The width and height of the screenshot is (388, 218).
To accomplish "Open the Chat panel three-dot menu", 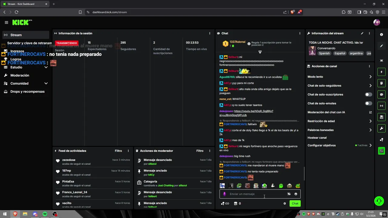I will click(300, 33).
